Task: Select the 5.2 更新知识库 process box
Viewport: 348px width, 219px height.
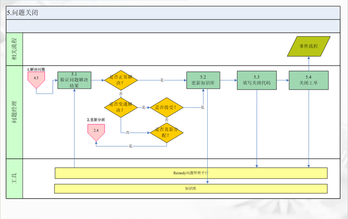Action: coord(203,80)
